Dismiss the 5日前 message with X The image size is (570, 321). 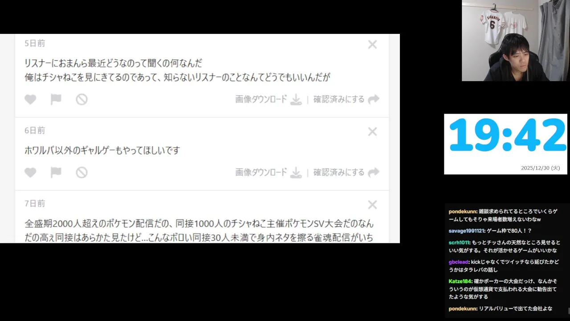(x=372, y=45)
